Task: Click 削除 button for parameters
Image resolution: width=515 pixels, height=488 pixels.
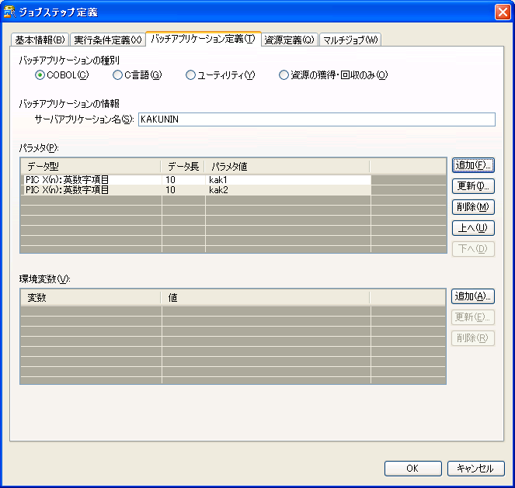Action: [473, 207]
